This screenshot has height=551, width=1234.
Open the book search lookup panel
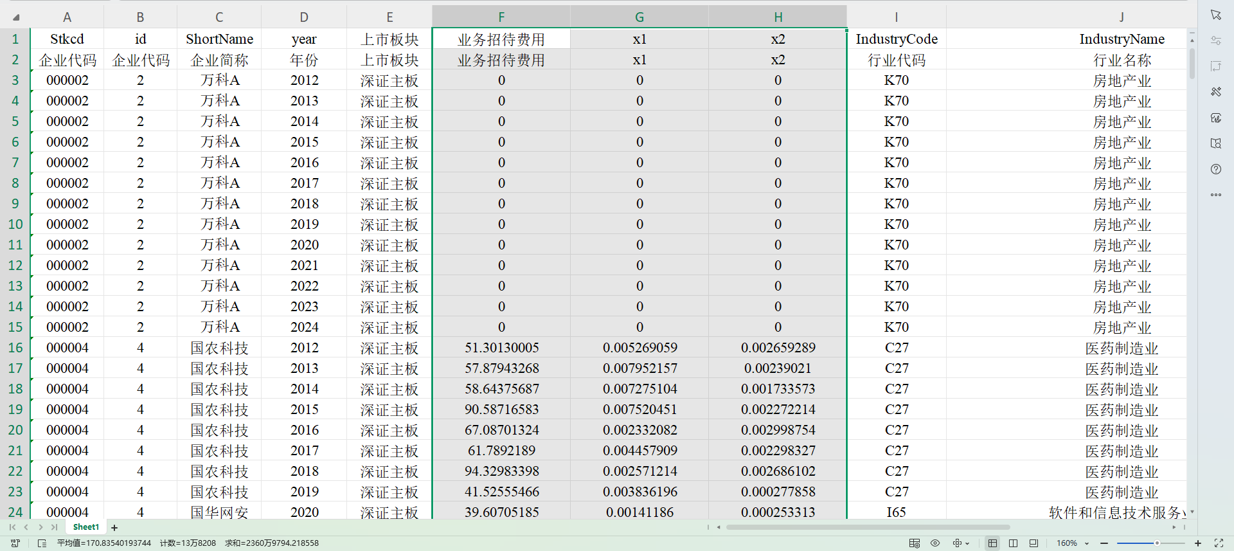coord(1215,143)
